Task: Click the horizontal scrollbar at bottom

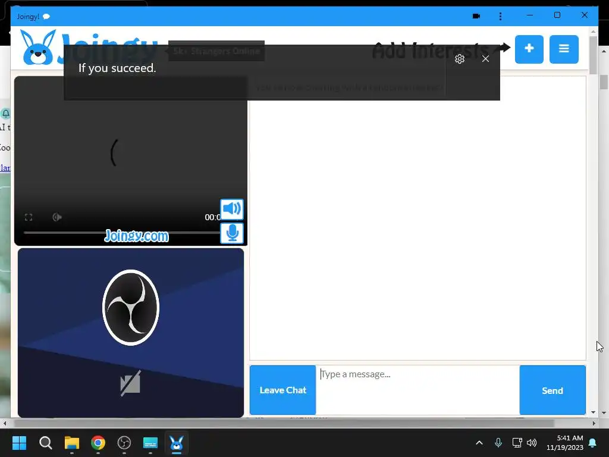Action: [284, 423]
